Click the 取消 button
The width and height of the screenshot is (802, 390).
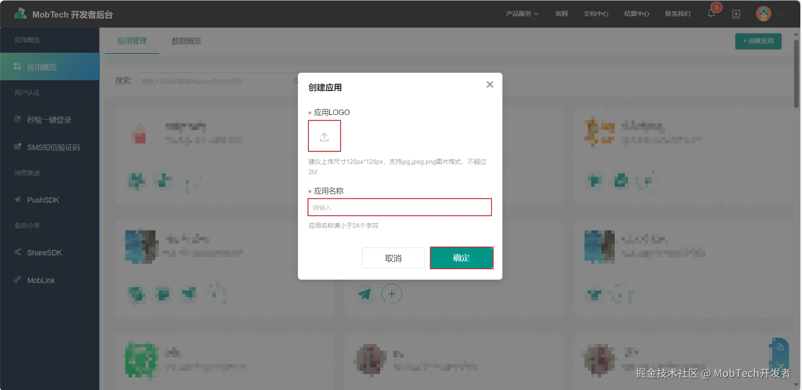[x=393, y=258]
